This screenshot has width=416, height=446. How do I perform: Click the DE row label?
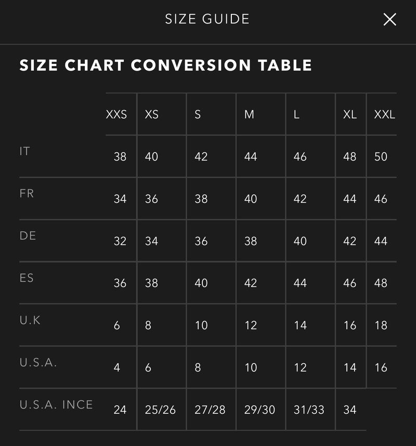pyautogui.click(x=28, y=235)
